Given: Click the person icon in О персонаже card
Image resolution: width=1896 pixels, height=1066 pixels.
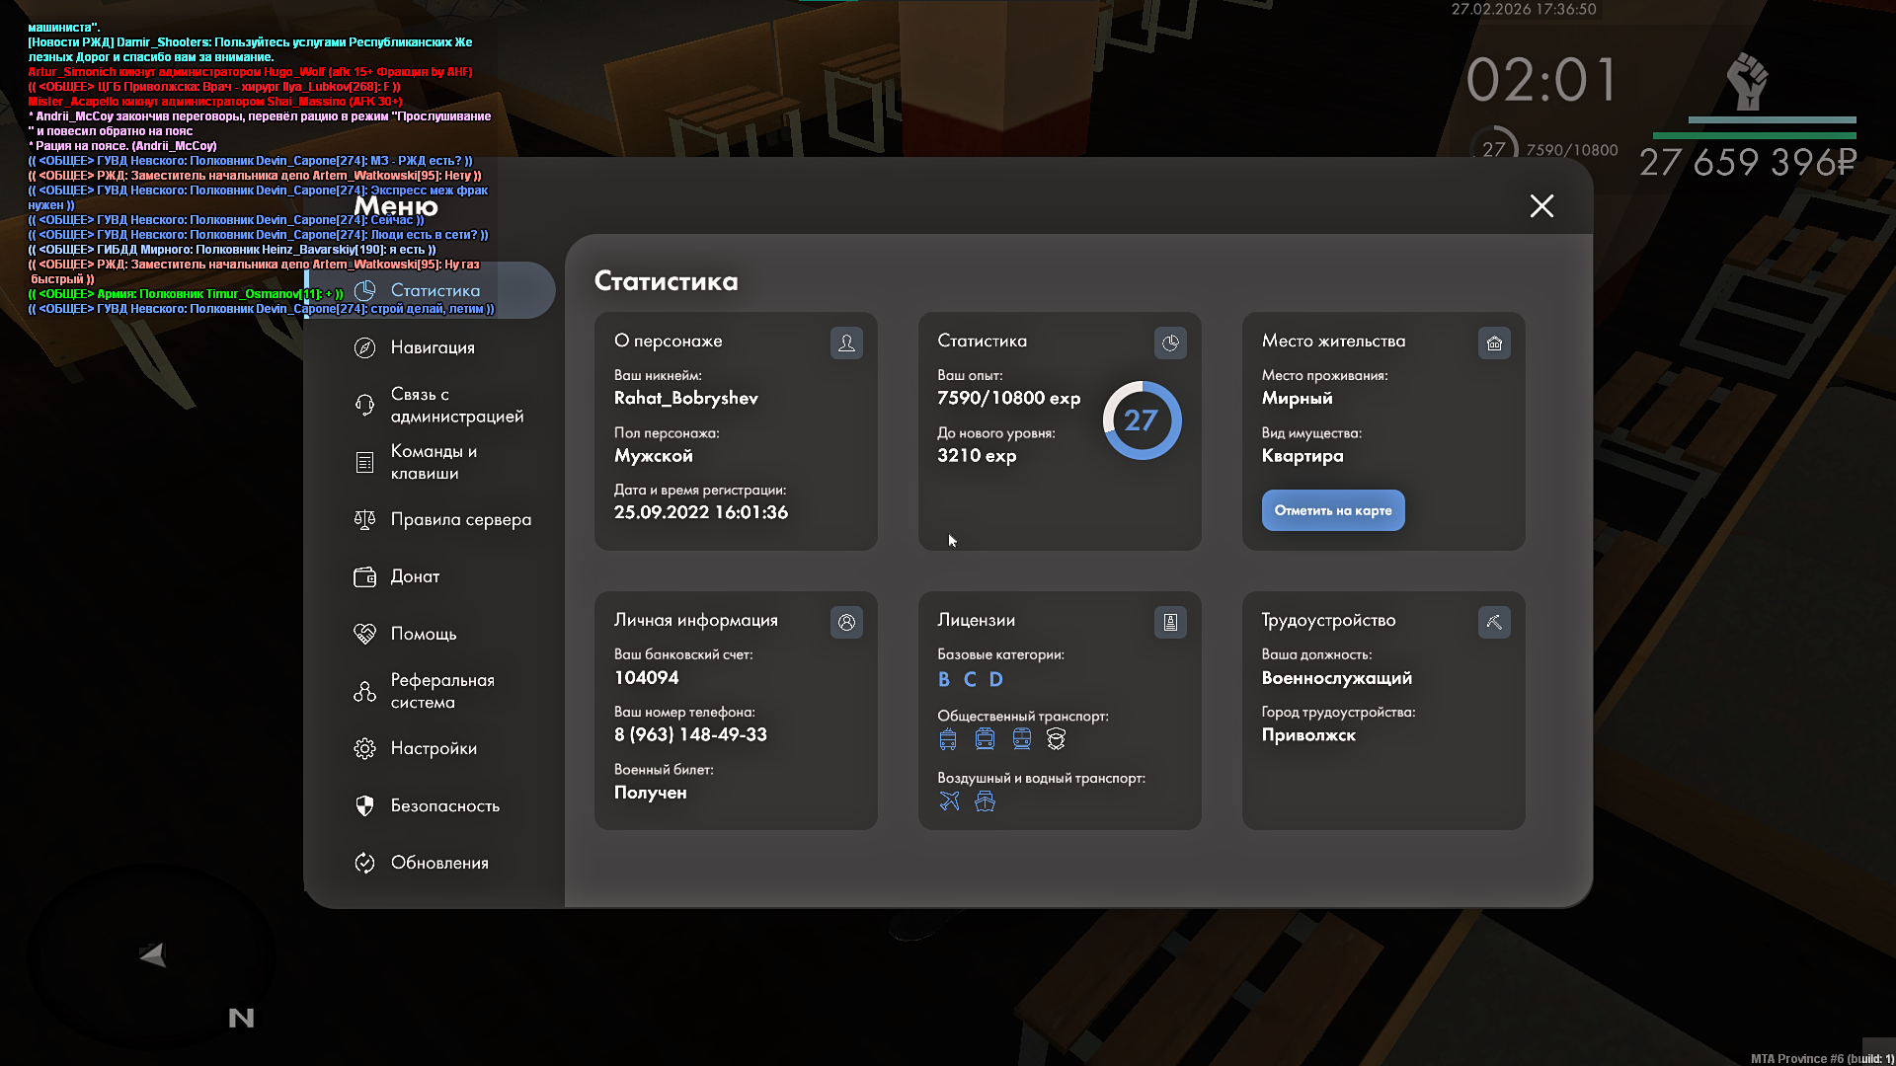Looking at the screenshot, I should click(x=846, y=343).
